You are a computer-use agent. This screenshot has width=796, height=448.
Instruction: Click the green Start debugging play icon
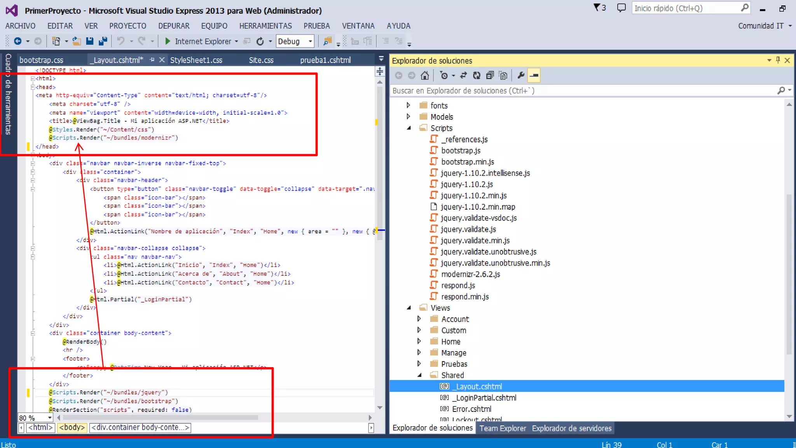[168, 41]
